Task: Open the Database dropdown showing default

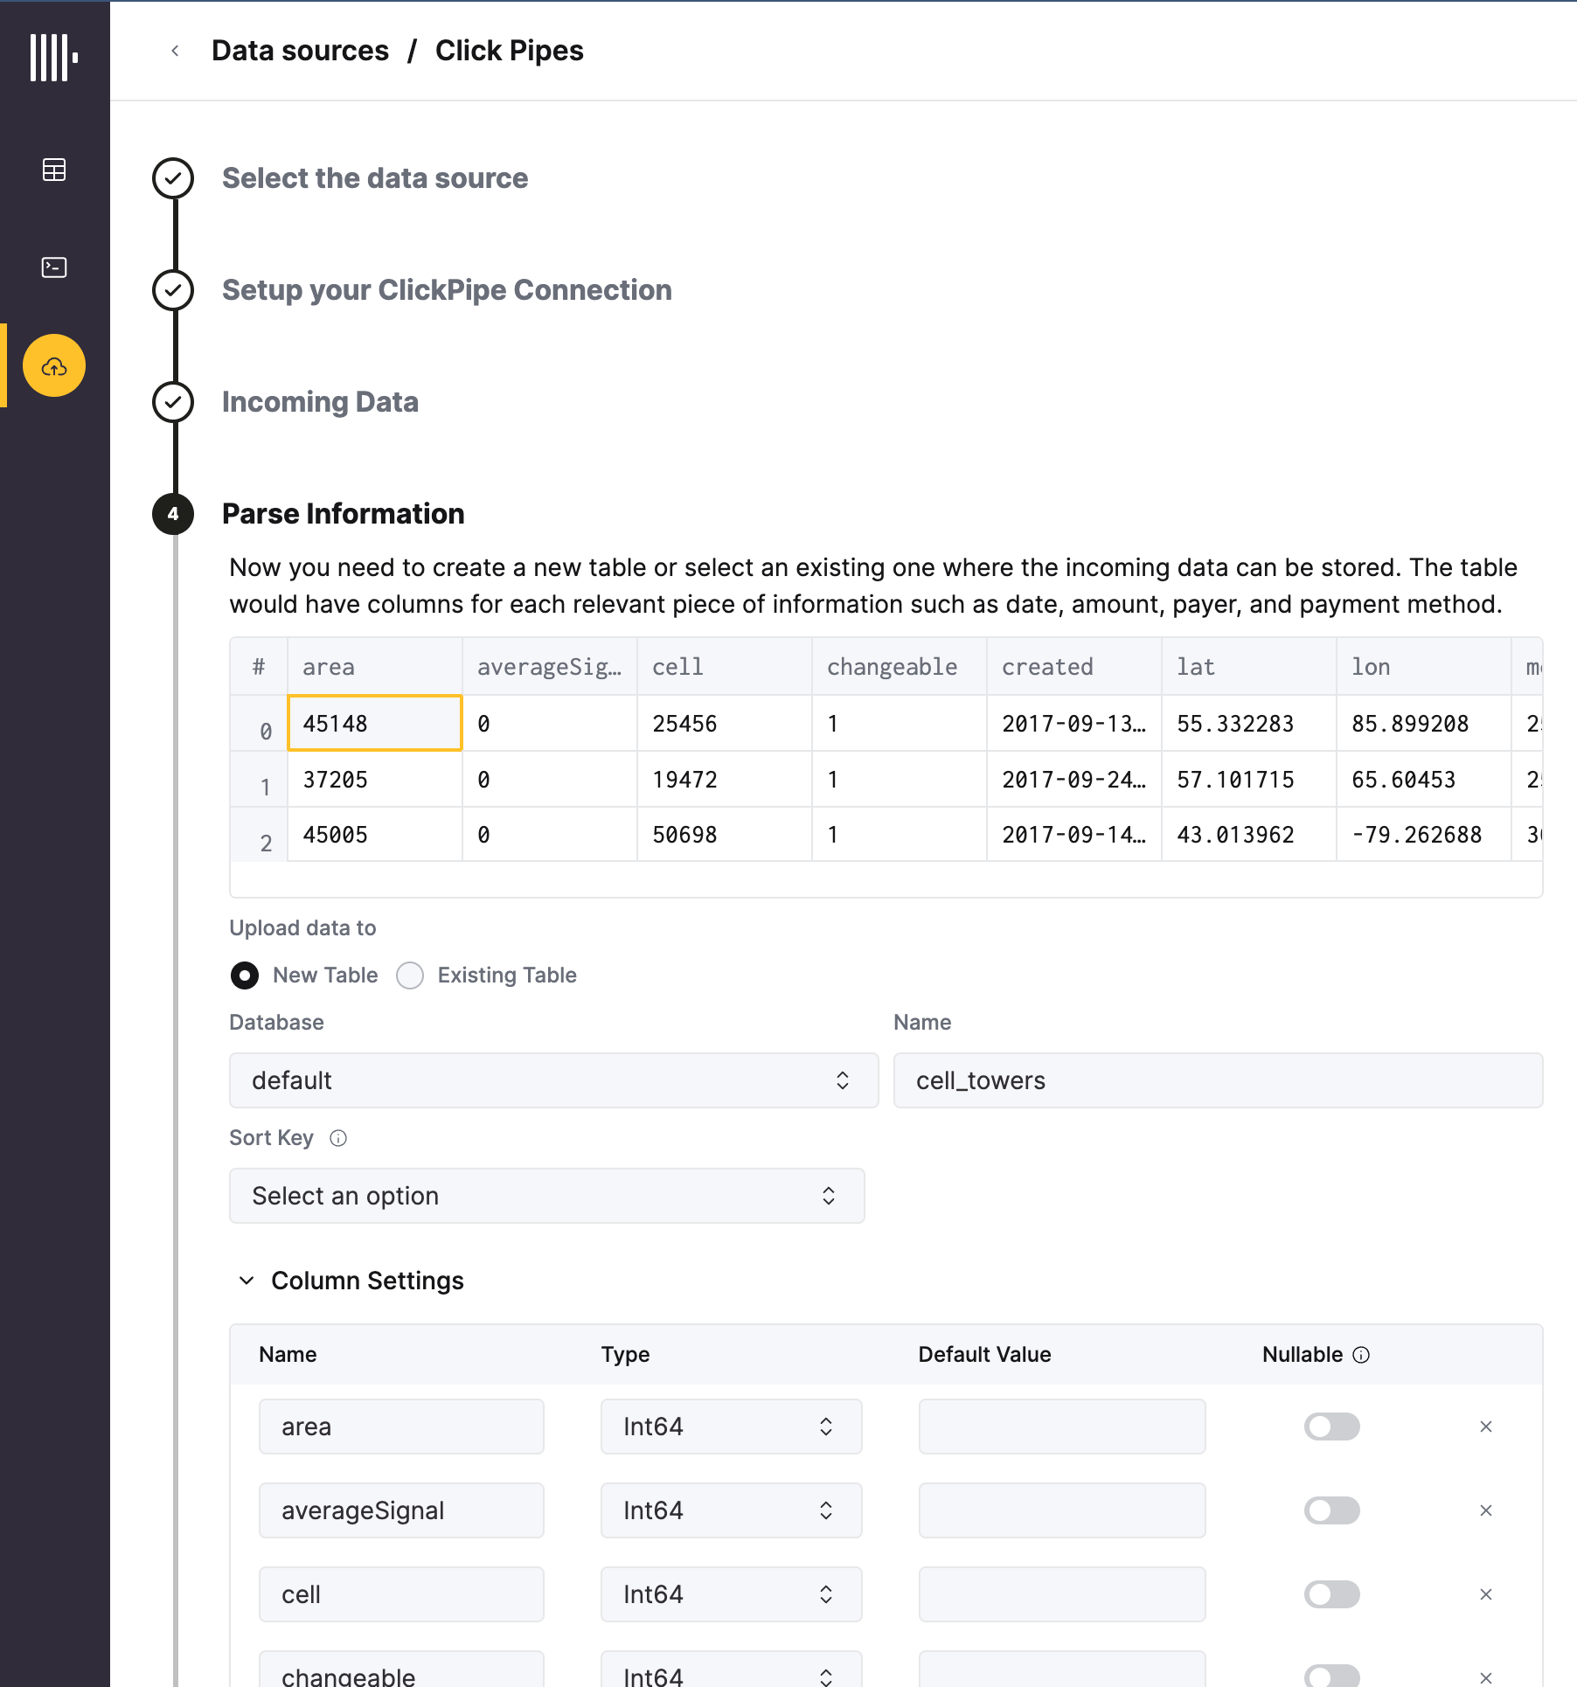Action: coord(554,1080)
